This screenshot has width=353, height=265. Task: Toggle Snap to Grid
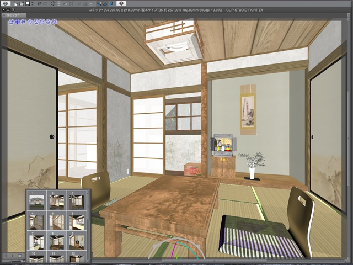[x=111, y=4]
